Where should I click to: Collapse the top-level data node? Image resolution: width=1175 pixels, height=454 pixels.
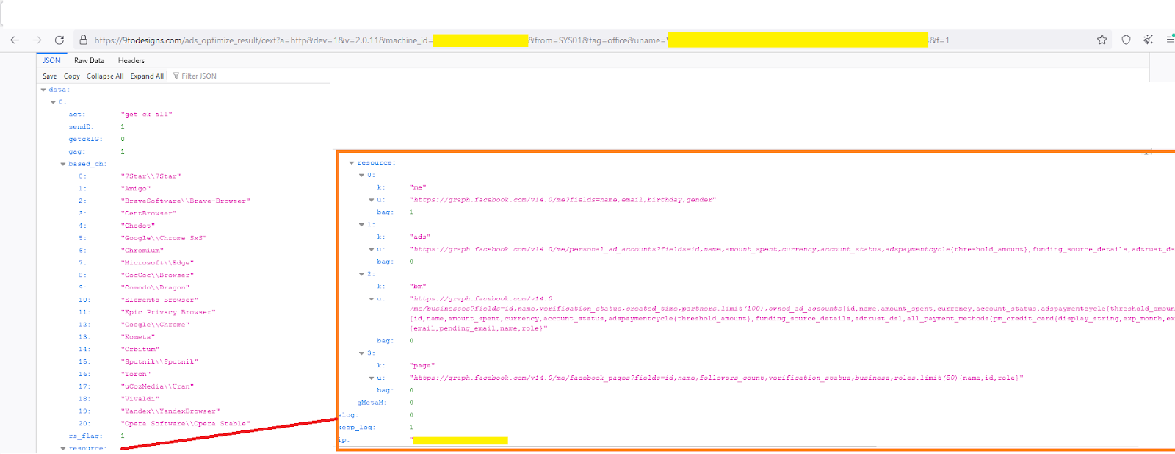43,90
